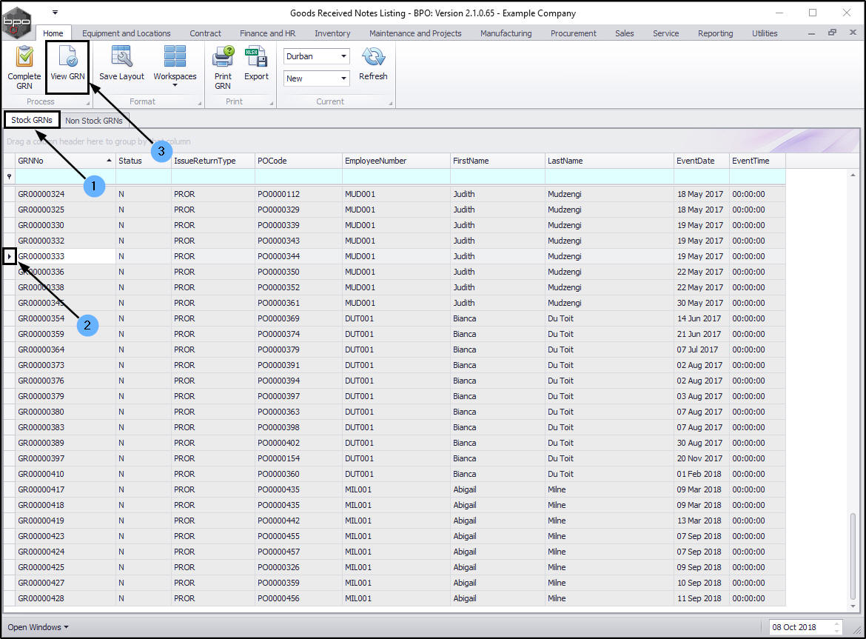Select row GR00000354
Viewport: 866px width, 639px height.
41,318
